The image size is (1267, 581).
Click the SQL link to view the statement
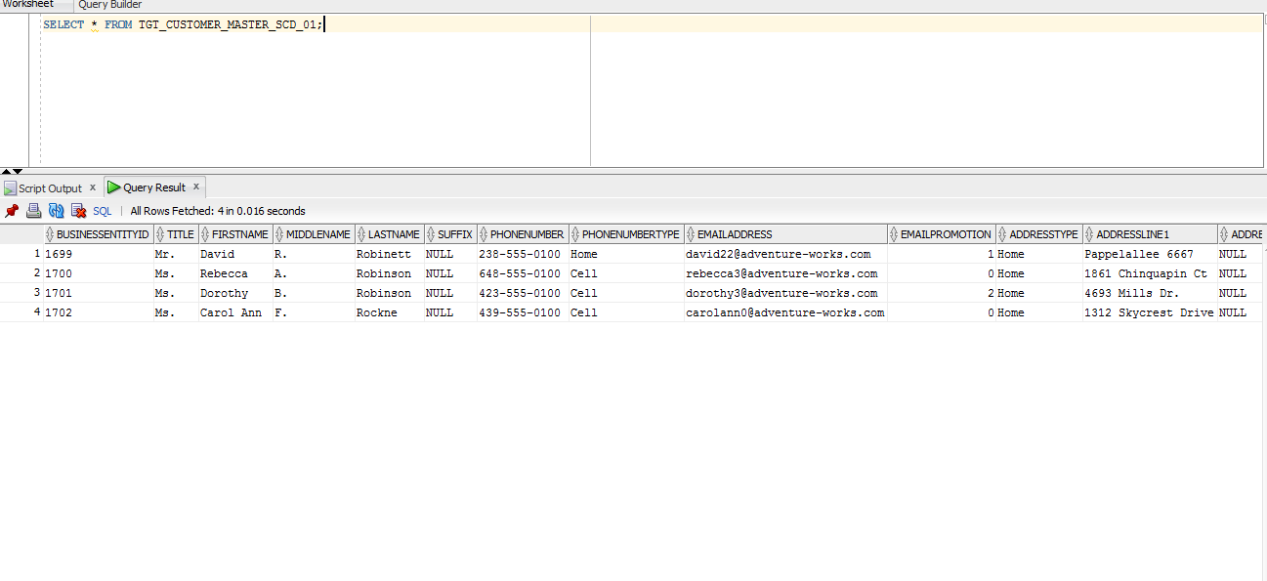102,210
